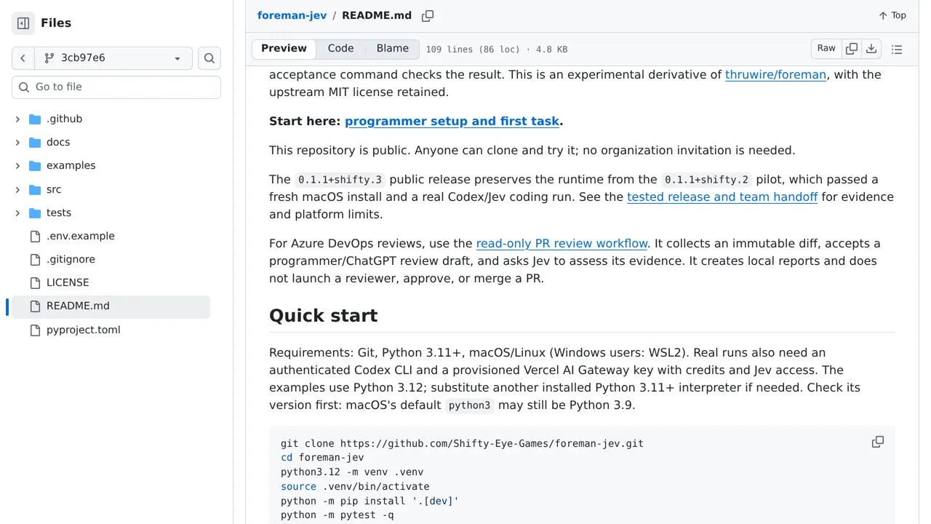
Task: Collapse the Files side panel icon
Action: pyautogui.click(x=23, y=23)
